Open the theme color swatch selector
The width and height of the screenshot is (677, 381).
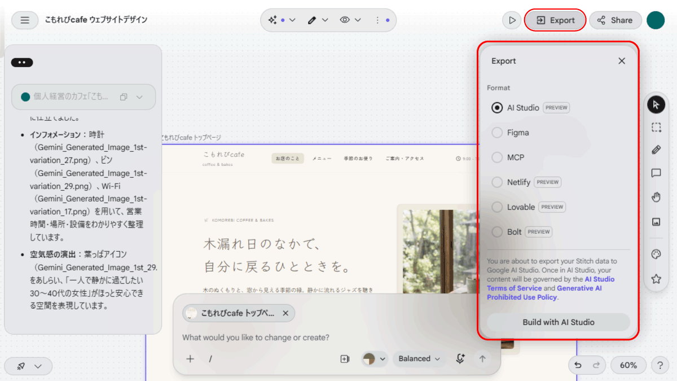click(375, 358)
